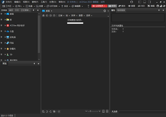The height and width of the screenshot is (117, 166).
Task: Expand the 收藏夹 favorites node
Action: 5,49
